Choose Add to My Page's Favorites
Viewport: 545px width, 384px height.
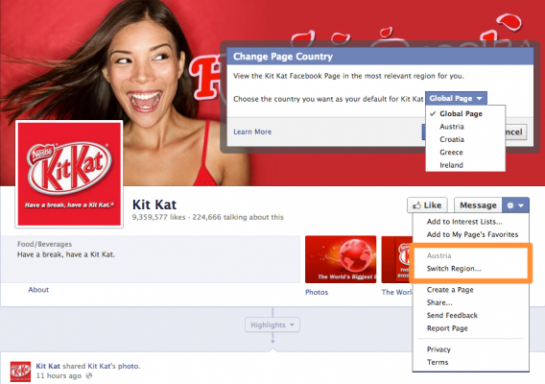coord(472,234)
